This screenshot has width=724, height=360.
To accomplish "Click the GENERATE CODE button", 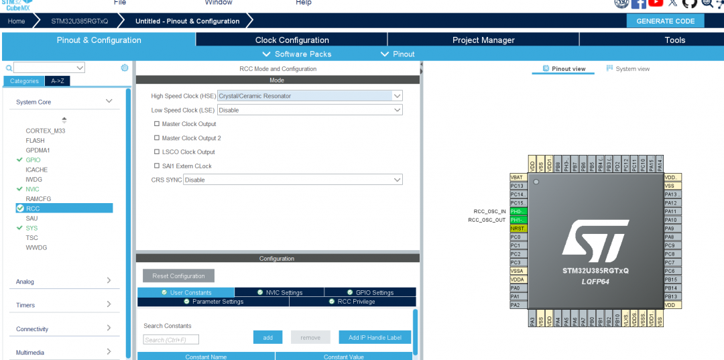I will coord(666,21).
